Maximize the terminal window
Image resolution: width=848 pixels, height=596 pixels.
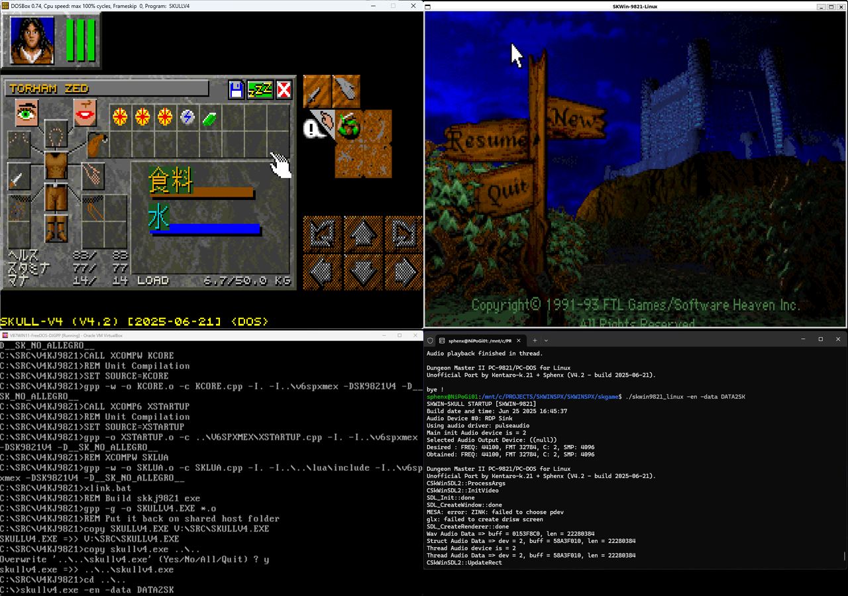coord(820,339)
